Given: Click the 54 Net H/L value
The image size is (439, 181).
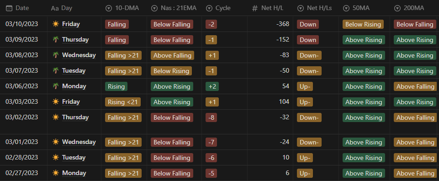Looking at the screenshot, I should pos(286,86).
